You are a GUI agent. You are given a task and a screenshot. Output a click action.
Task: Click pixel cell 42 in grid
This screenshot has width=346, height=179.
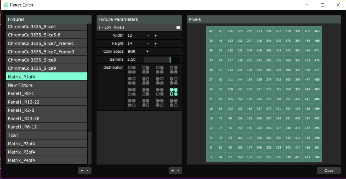coord(211,31)
